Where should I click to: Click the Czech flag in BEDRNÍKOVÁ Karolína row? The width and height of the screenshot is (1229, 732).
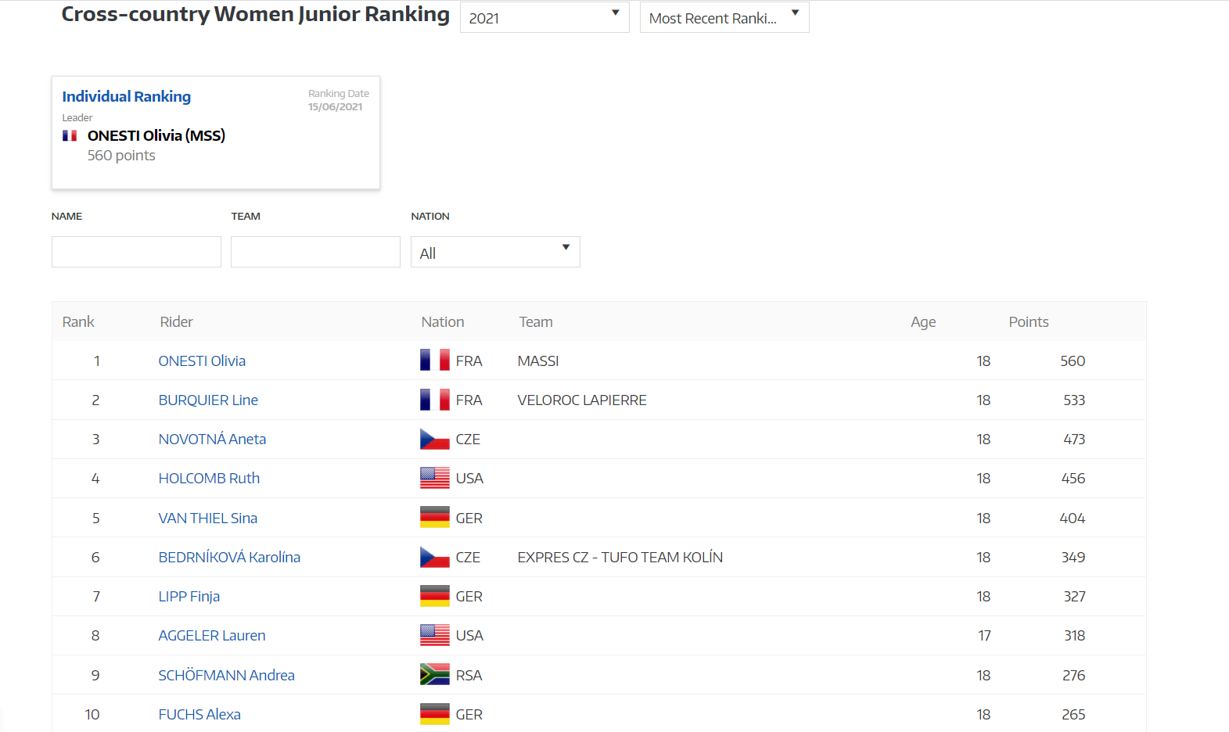click(x=434, y=558)
